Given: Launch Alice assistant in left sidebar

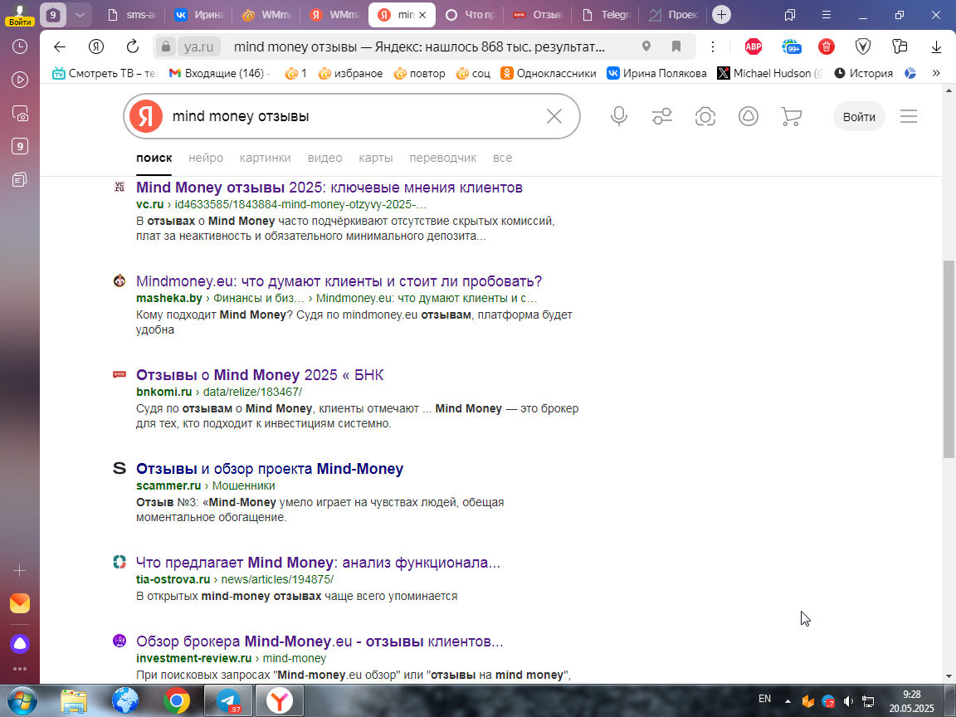Looking at the screenshot, I should 20,643.
